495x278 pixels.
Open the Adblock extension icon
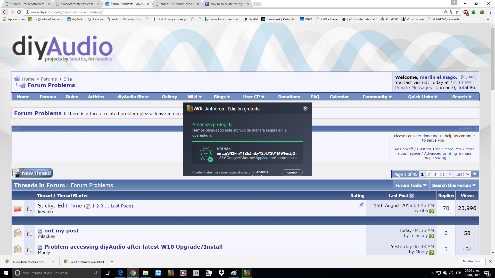(466, 12)
